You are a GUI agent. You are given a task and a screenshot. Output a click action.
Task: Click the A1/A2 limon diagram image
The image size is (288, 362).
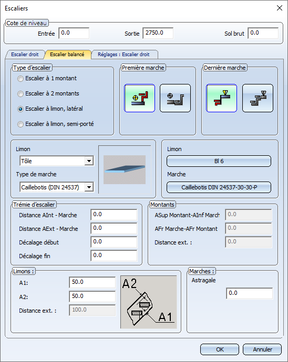(x=149, y=302)
